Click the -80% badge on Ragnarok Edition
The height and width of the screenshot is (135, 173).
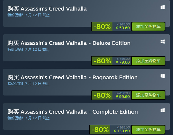[x=102, y=95]
